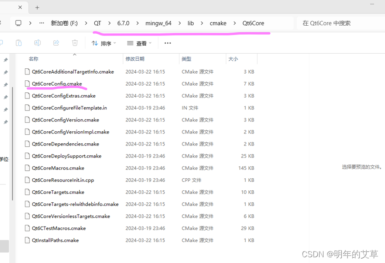Sort by 类型 column header
The height and width of the screenshot is (263, 385).
(186, 59)
